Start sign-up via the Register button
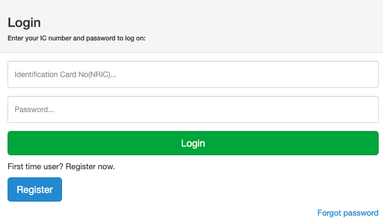The height and width of the screenshot is (221, 383). (x=35, y=190)
